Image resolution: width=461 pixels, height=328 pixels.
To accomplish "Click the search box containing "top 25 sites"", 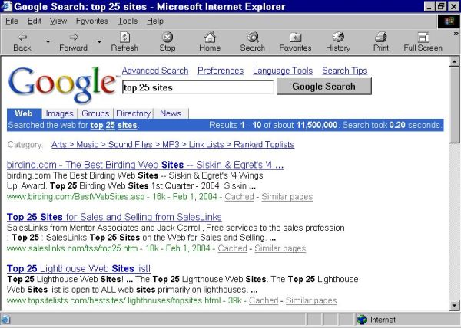I will click(x=197, y=87).
